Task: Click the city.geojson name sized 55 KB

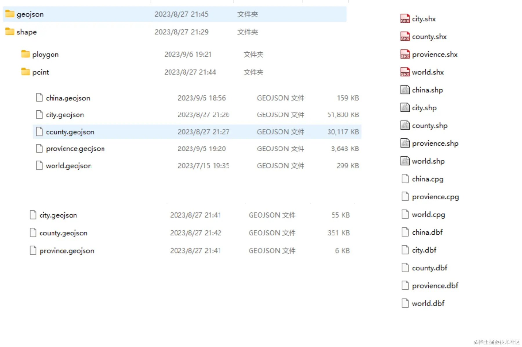Action: point(58,215)
